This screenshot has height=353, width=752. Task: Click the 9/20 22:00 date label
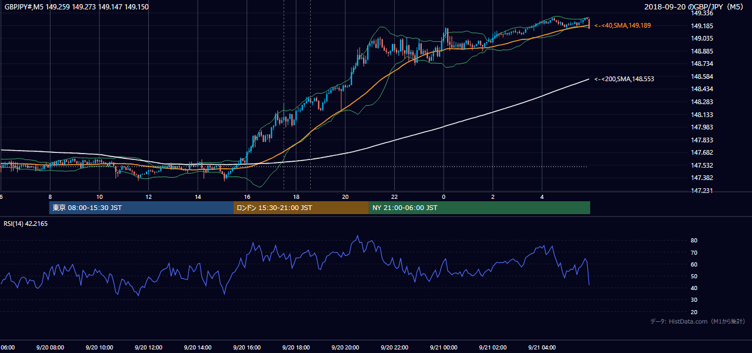394,348
